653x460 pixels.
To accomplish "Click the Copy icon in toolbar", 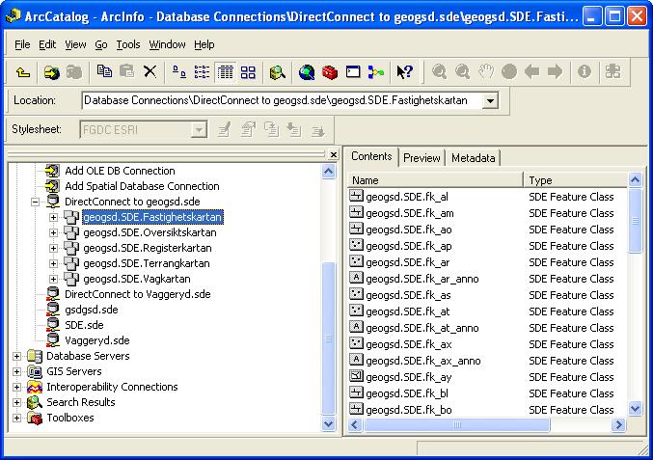I will [x=104, y=72].
